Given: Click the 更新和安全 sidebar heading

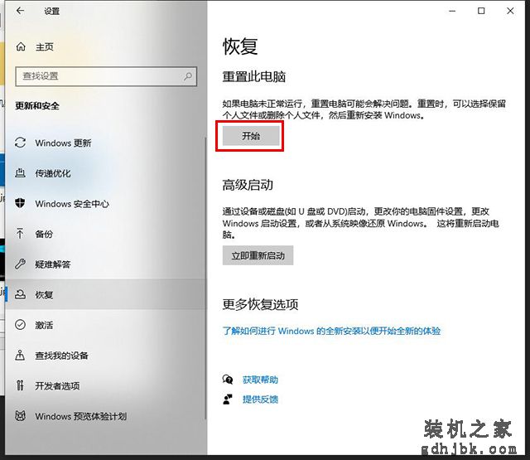Looking at the screenshot, I should (x=37, y=106).
